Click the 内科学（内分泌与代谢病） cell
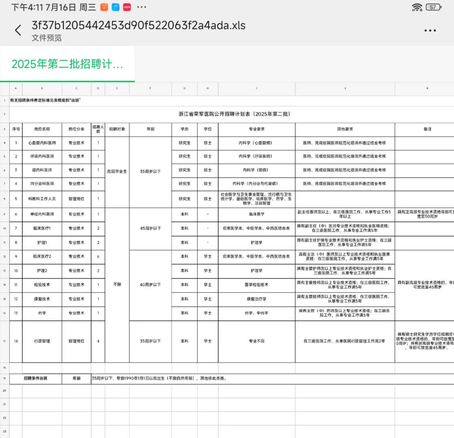 click(x=256, y=184)
